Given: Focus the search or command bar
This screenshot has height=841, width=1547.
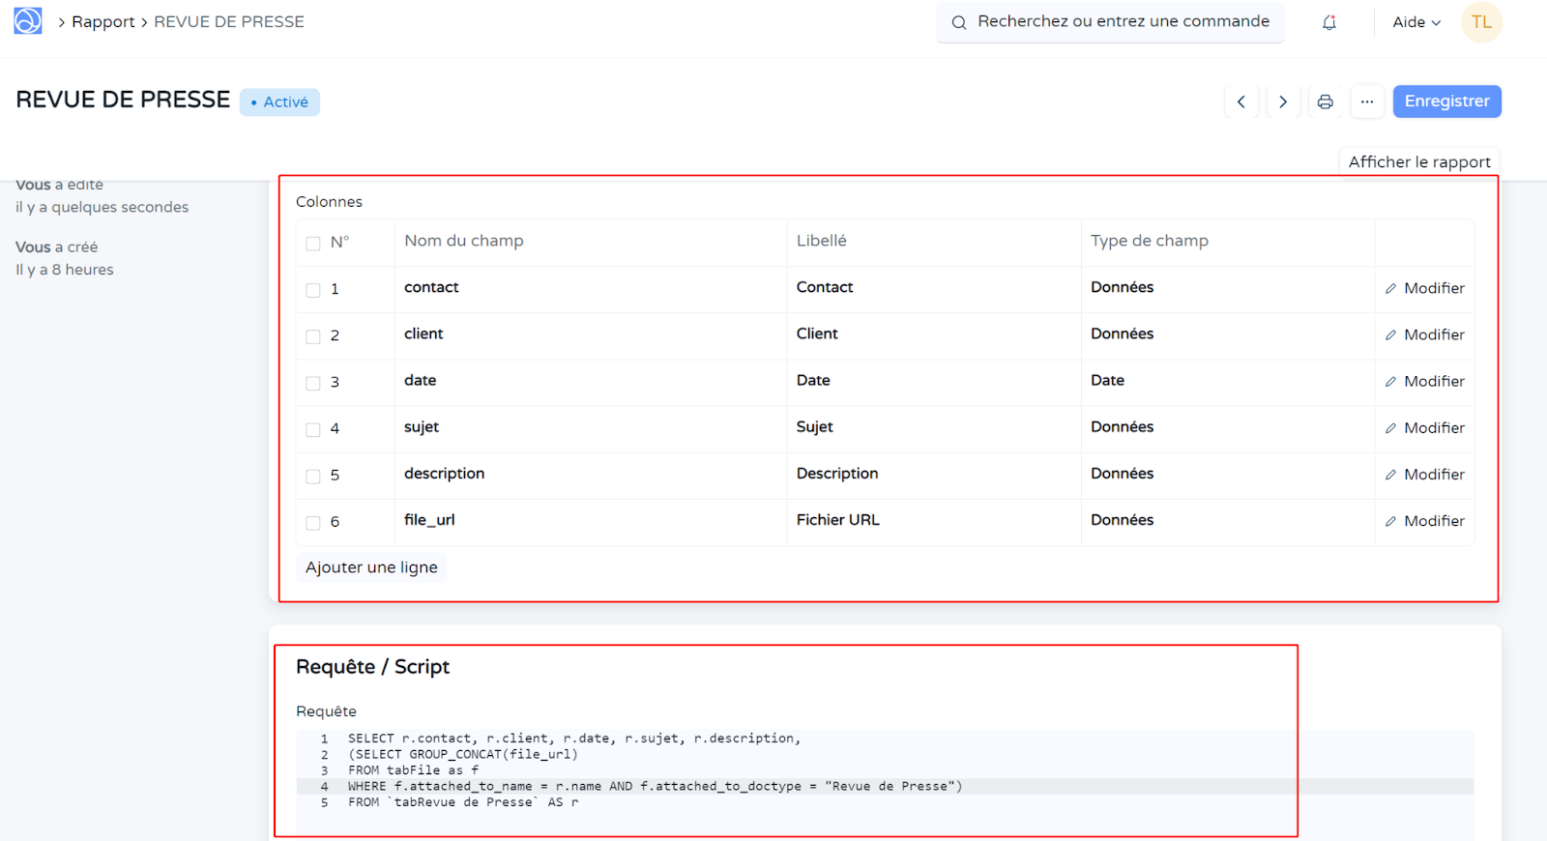Looking at the screenshot, I should (x=1112, y=22).
